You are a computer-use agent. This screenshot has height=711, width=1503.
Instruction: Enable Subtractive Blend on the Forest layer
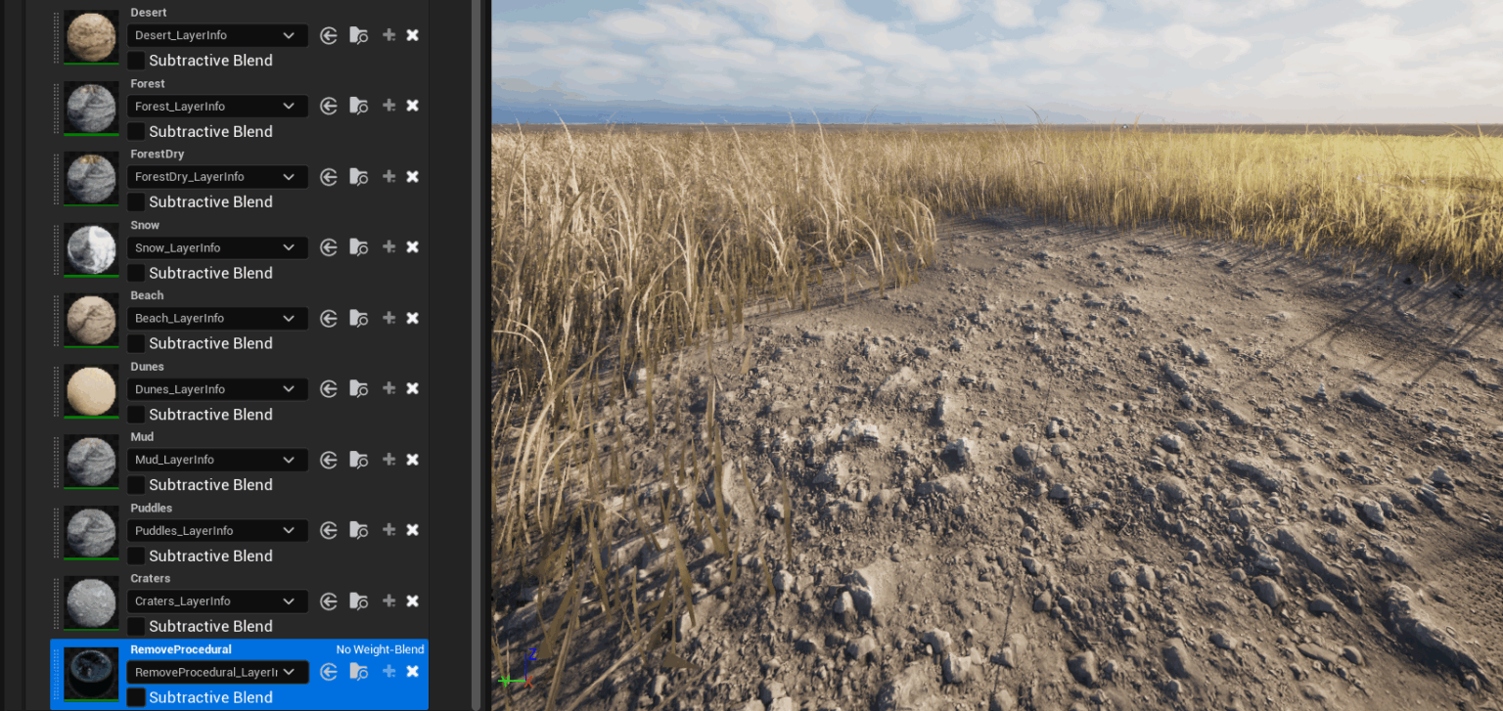[x=136, y=131]
